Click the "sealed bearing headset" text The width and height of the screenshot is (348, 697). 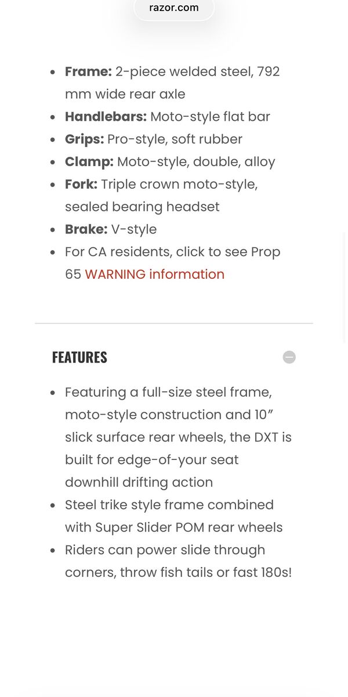click(142, 207)
